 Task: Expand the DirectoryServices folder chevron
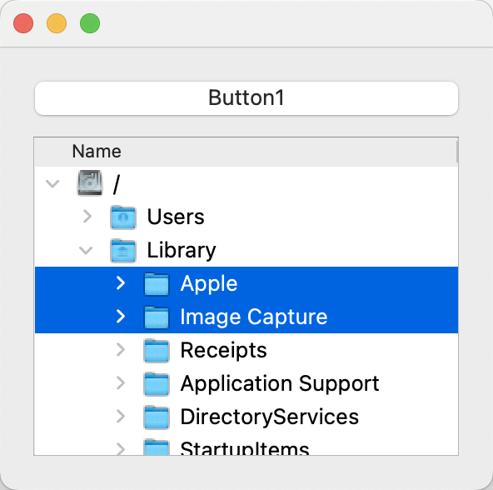coord(121,417)
